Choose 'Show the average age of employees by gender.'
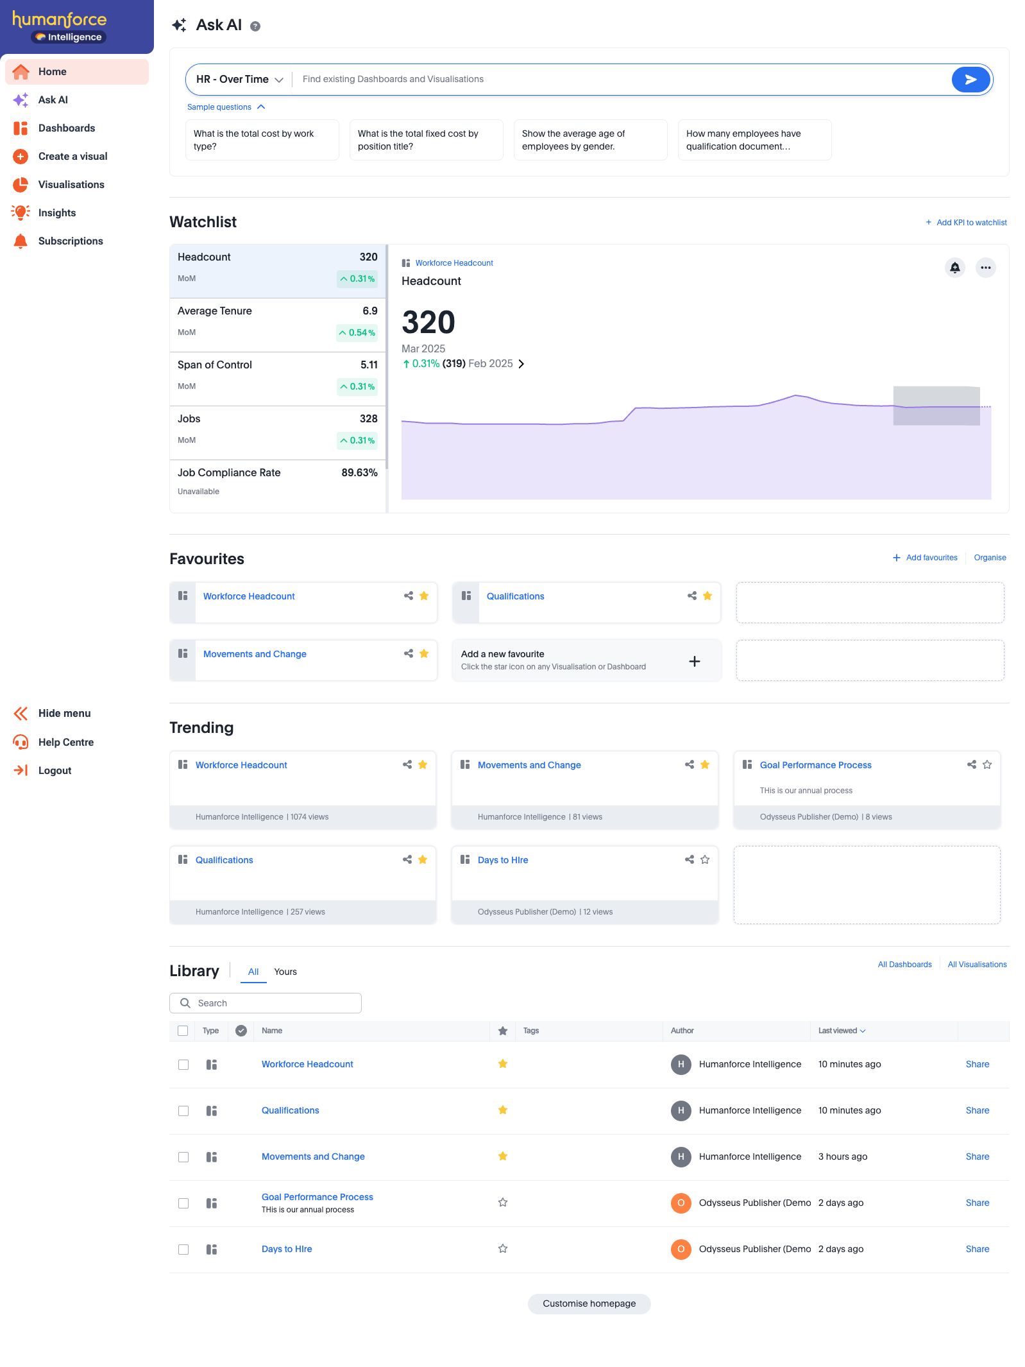This screenshot has width=1025, height=1367. (x=590, y=141)
